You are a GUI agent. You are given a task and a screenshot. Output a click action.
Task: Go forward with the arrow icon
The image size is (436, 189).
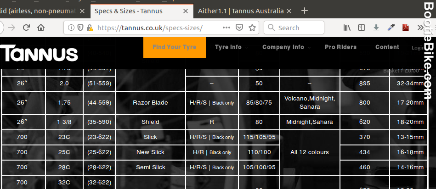(11, 28)
